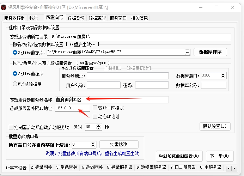
Task: Toggle 动态IP地址 checkbox
Action: pyautogui.click(x=95, y=116)
